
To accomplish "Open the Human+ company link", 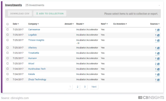I will [x=32, y=58].
